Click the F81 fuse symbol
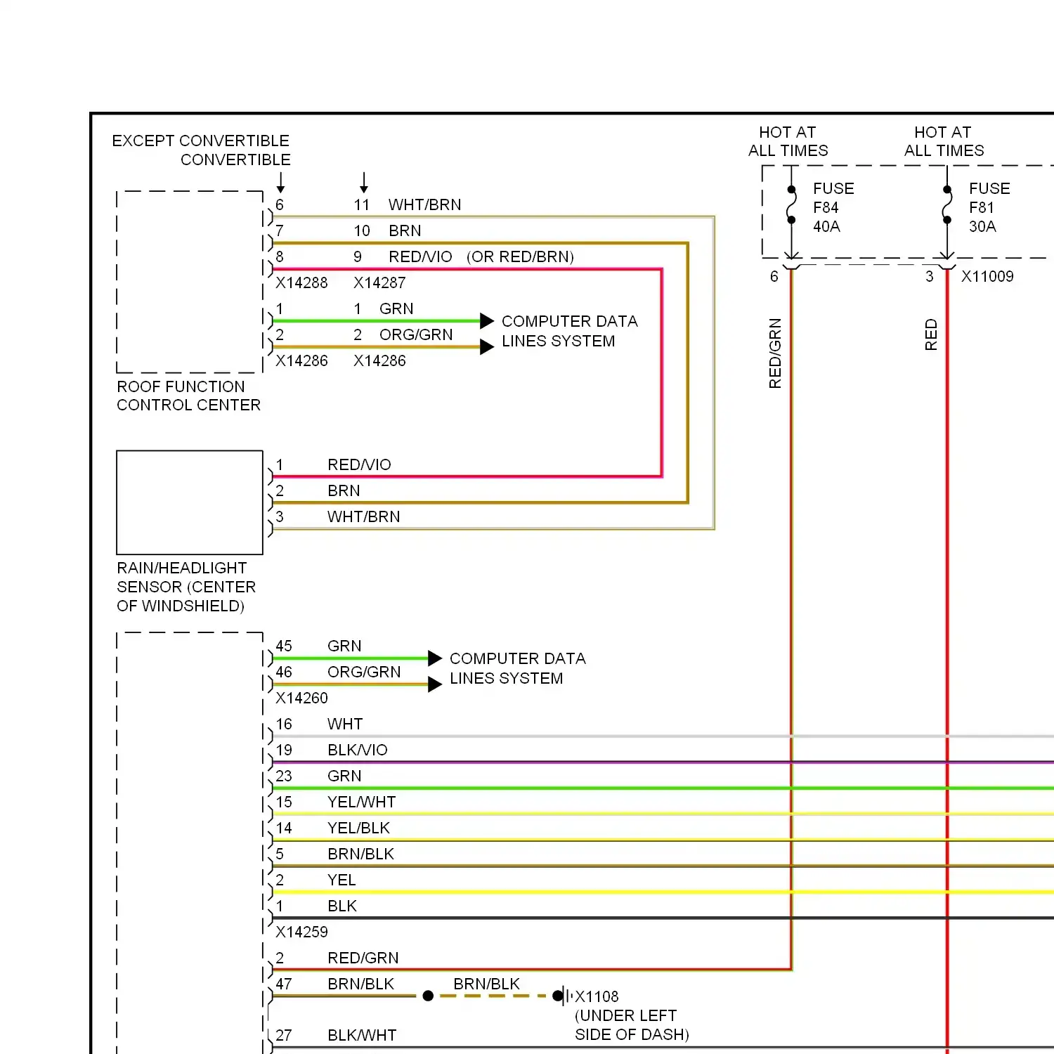Image resolution: width=1054 pixels, height=1054 pixels. point(947,204)
